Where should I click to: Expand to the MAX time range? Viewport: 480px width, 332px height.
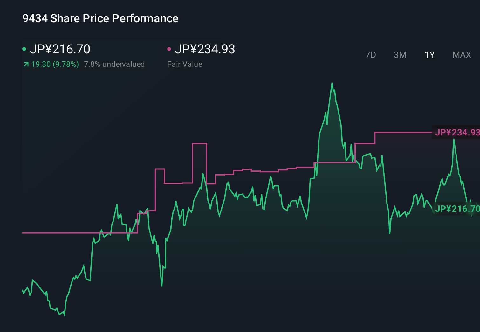[x=461, y=55]
